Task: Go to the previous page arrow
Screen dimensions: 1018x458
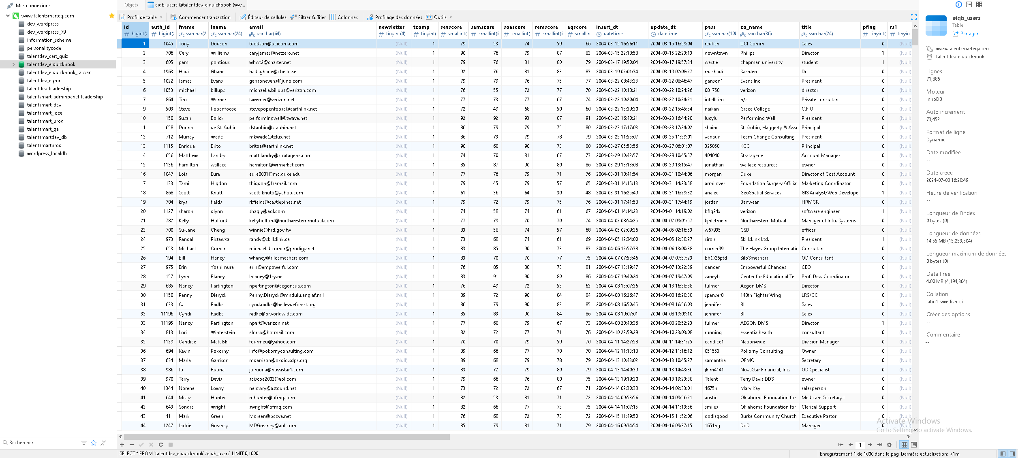Action: coord(851,445)
